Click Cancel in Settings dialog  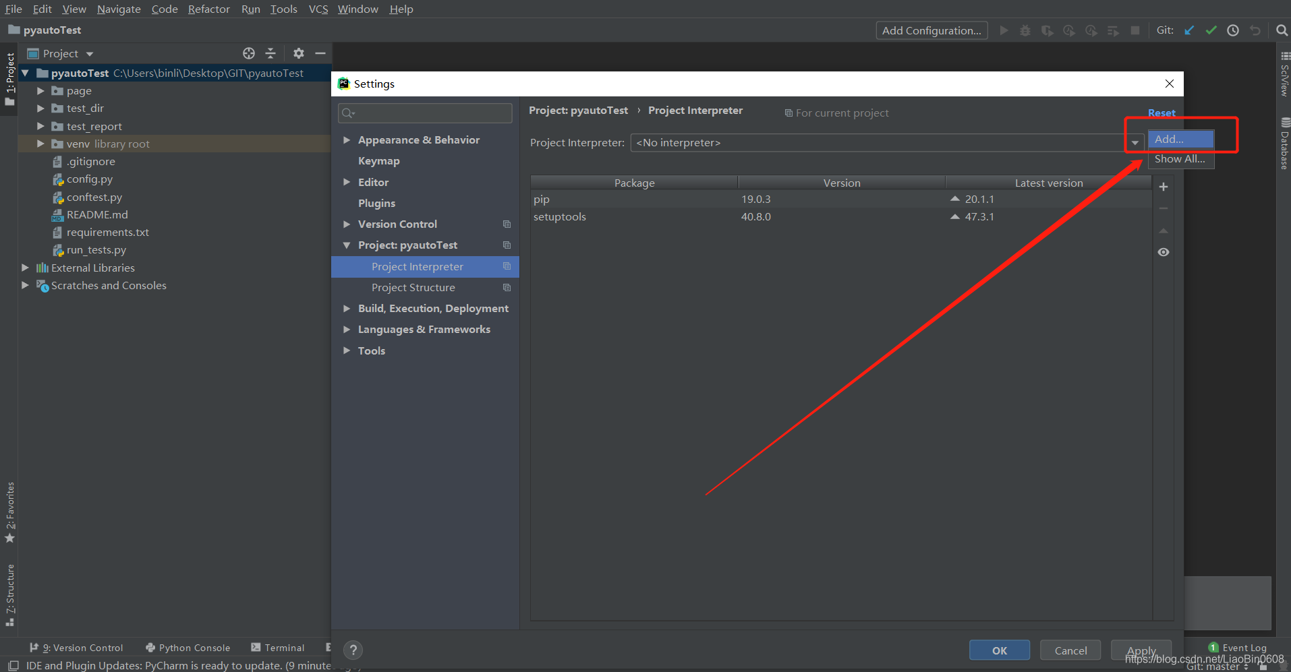1070,650
